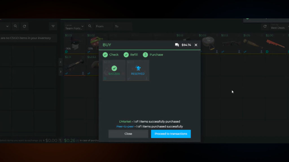Open the Best Deals sort dropdown
The image size is (289, 162).
tap(279, 27)
